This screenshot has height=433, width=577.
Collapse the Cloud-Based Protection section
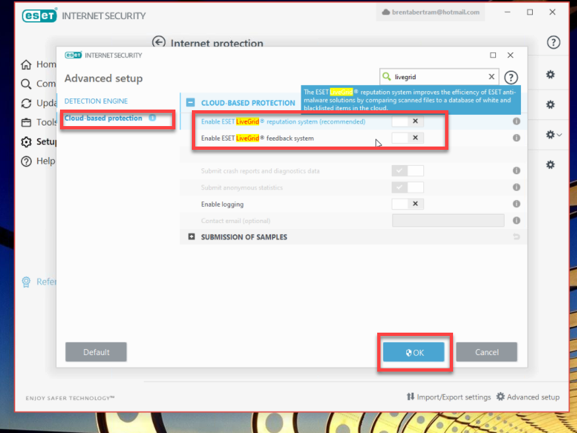point(191,103)
